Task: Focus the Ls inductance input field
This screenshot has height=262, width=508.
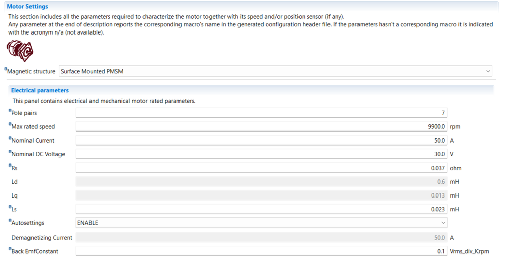Action: pos(261,209)
